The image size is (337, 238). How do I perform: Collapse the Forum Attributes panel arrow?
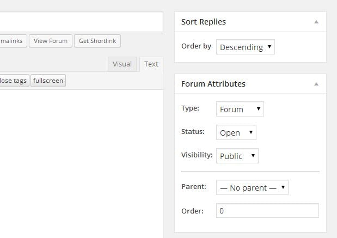click(x=316, y=84)
